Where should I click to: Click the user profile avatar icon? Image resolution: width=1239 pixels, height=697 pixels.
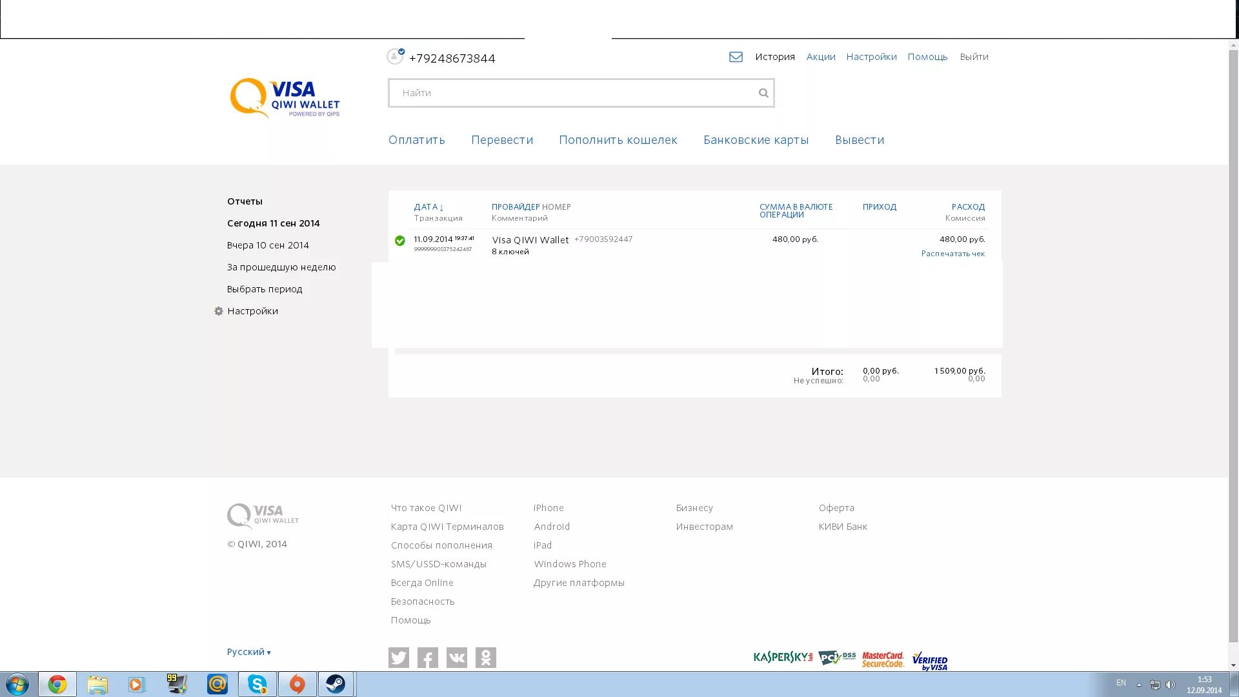[395, 57]
